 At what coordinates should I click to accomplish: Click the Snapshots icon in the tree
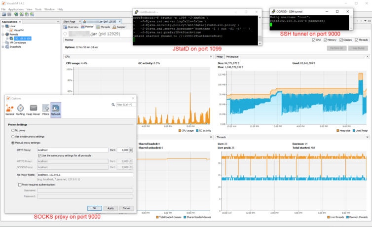[x=7, y=47]
